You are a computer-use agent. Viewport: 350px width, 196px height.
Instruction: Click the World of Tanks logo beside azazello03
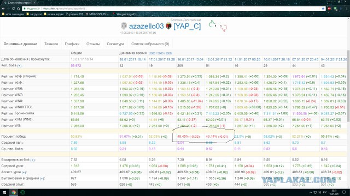tap(124, 26)
